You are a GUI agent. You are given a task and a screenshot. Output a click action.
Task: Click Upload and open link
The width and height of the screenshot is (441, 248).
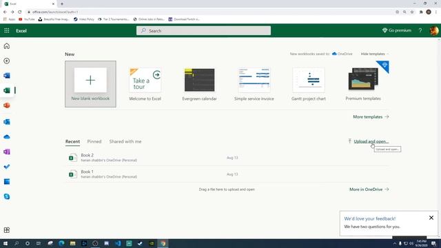click(369, 141)
